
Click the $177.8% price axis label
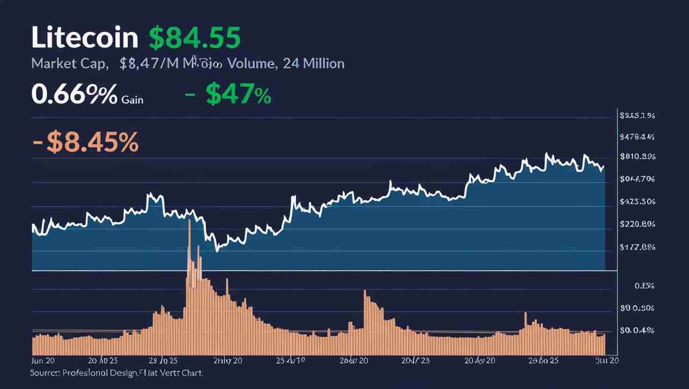[637, 247]
